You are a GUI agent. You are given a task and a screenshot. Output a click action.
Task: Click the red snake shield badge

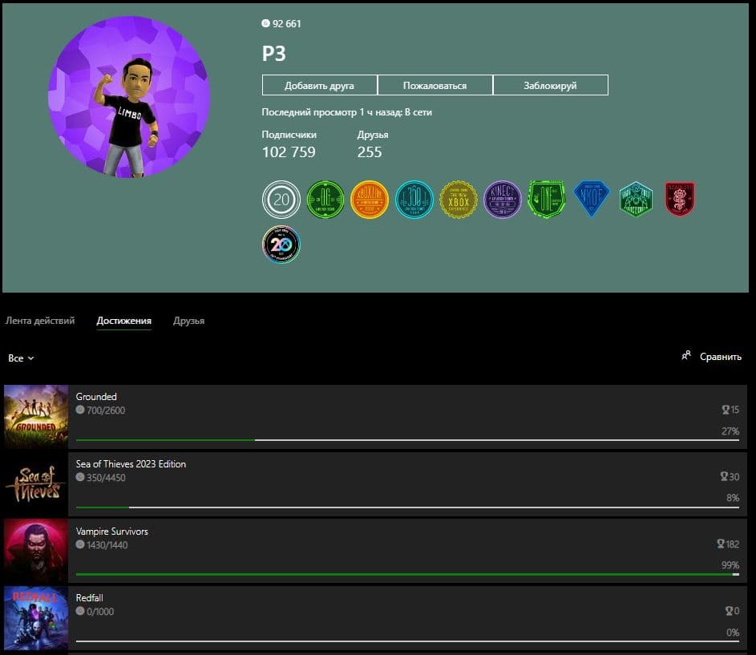pyautogui.click(x=679, y=199)
